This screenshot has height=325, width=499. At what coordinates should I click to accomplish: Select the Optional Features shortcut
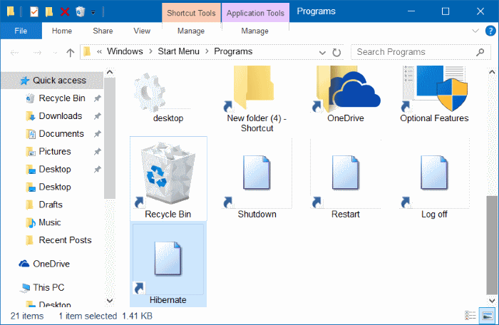coord(435,88)
